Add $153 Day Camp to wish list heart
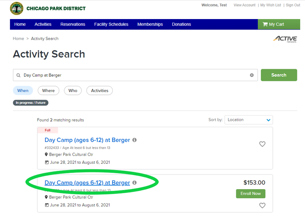 [262, 205]
